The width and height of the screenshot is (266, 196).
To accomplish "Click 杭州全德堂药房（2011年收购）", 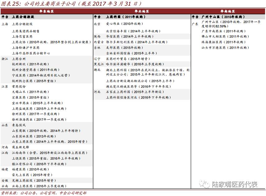I will pos(36,70).
